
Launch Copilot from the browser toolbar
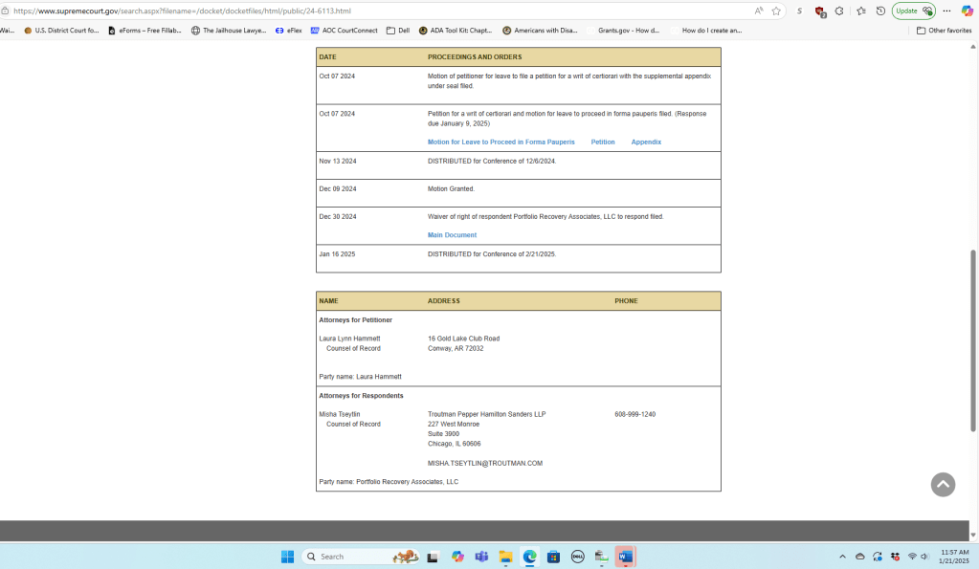point(967,11)
